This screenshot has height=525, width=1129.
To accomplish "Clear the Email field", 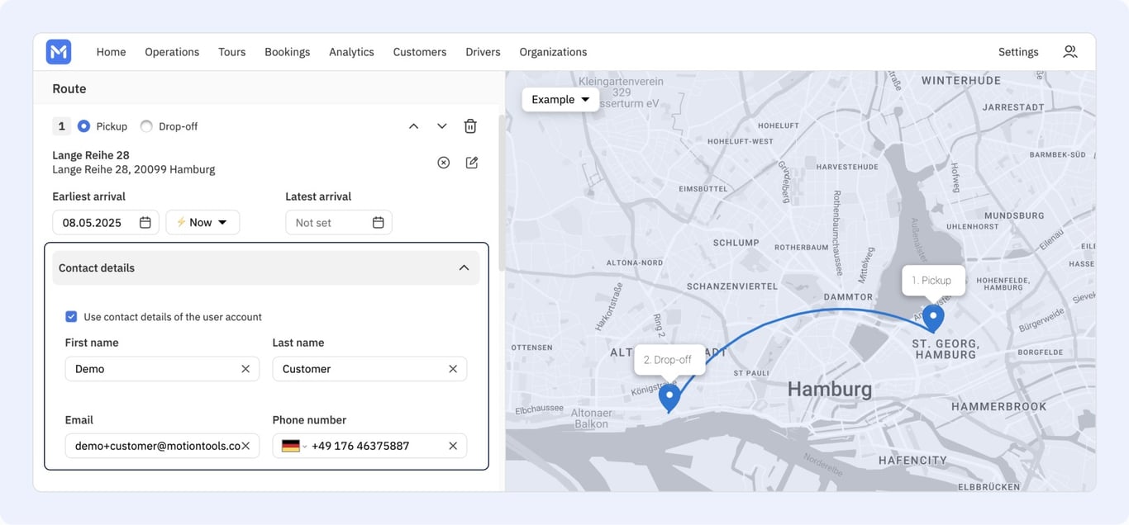I will point(245,446).
